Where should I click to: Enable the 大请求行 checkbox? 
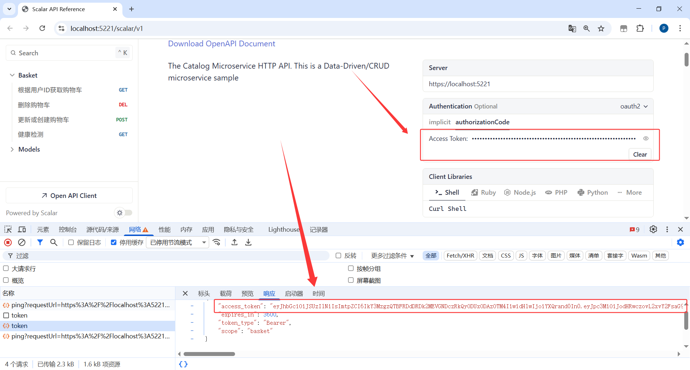6,268
